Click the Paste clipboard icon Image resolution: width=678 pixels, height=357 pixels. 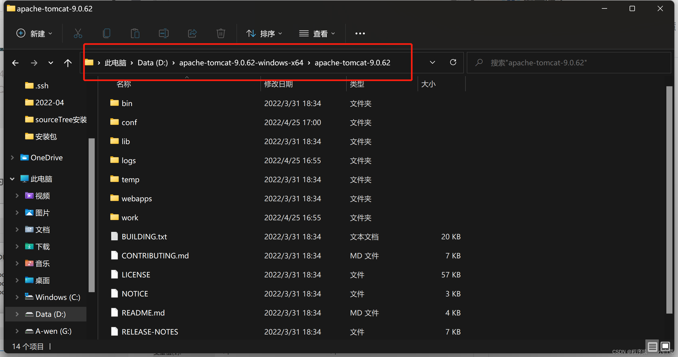point(135,34)
